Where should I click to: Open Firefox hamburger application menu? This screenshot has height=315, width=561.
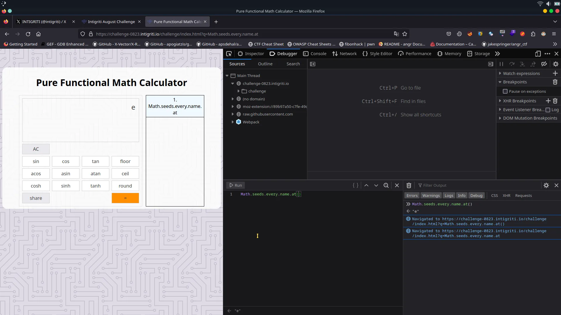554,34
